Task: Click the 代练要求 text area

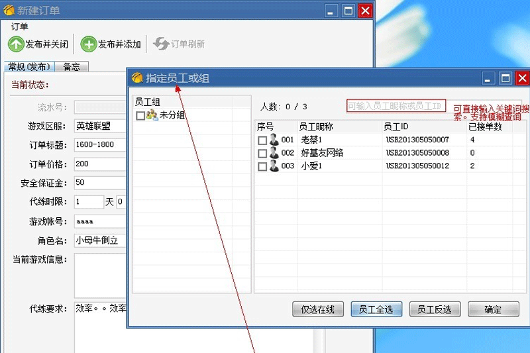Action: tap(101, 327)
